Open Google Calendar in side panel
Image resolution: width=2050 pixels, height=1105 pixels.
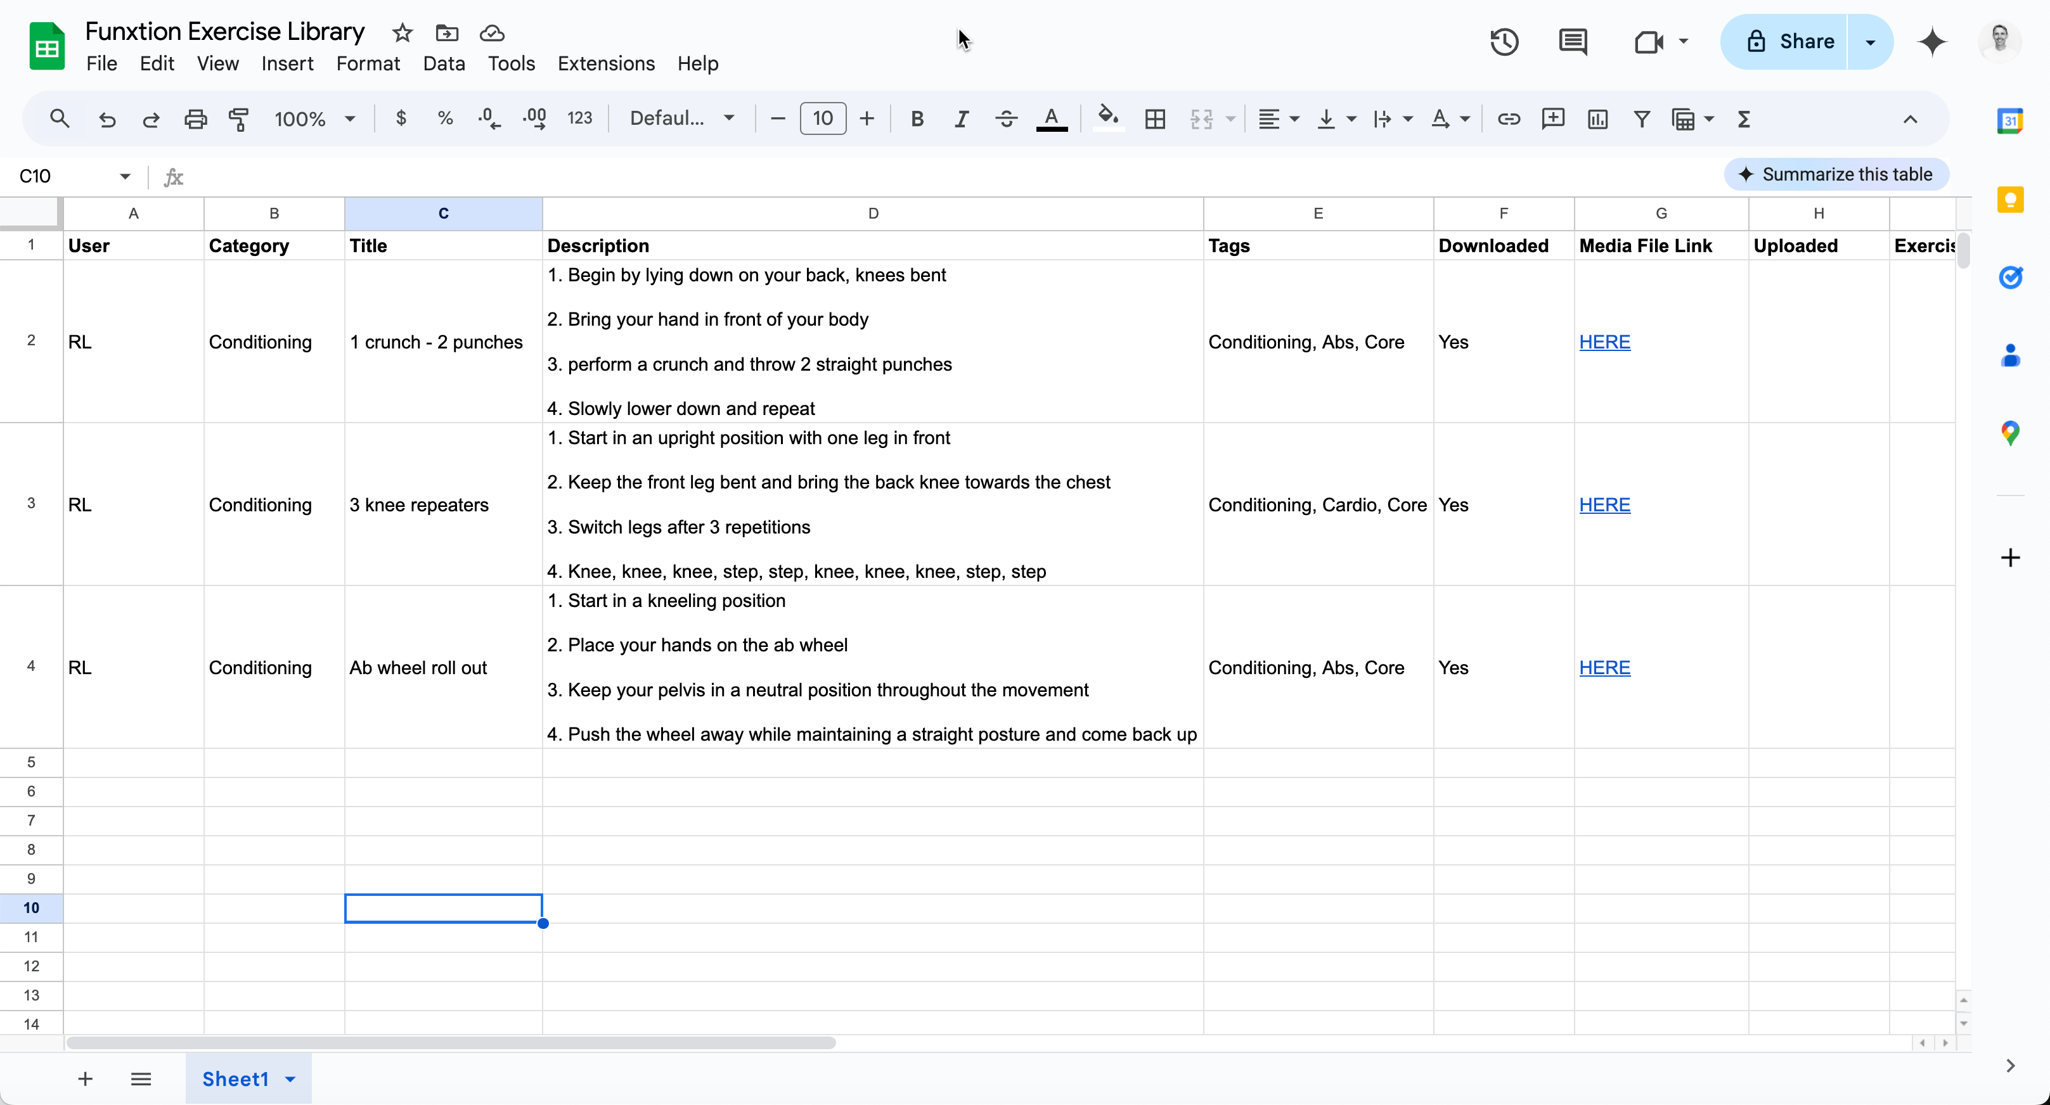point(2009,121)
